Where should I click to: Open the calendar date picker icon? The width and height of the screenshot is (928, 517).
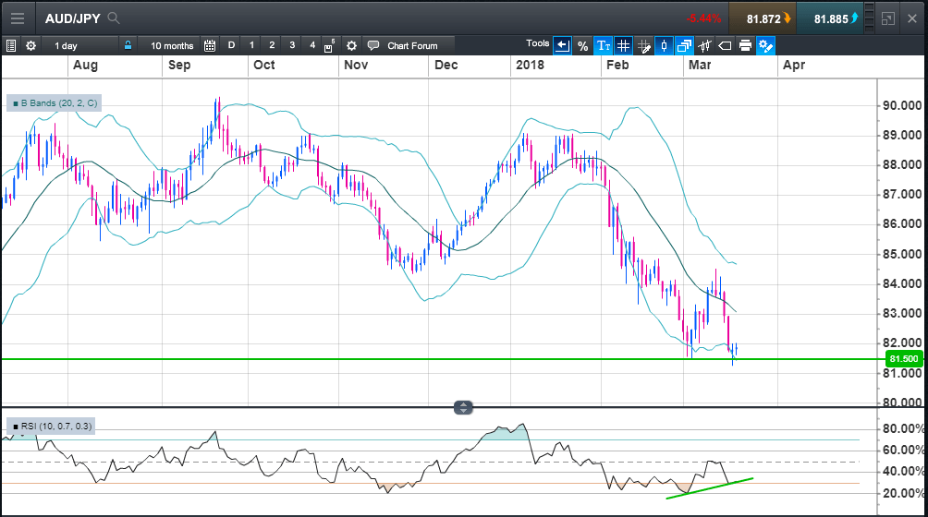coord(210,45)
